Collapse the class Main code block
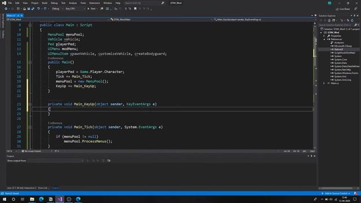 coord(30,25)
